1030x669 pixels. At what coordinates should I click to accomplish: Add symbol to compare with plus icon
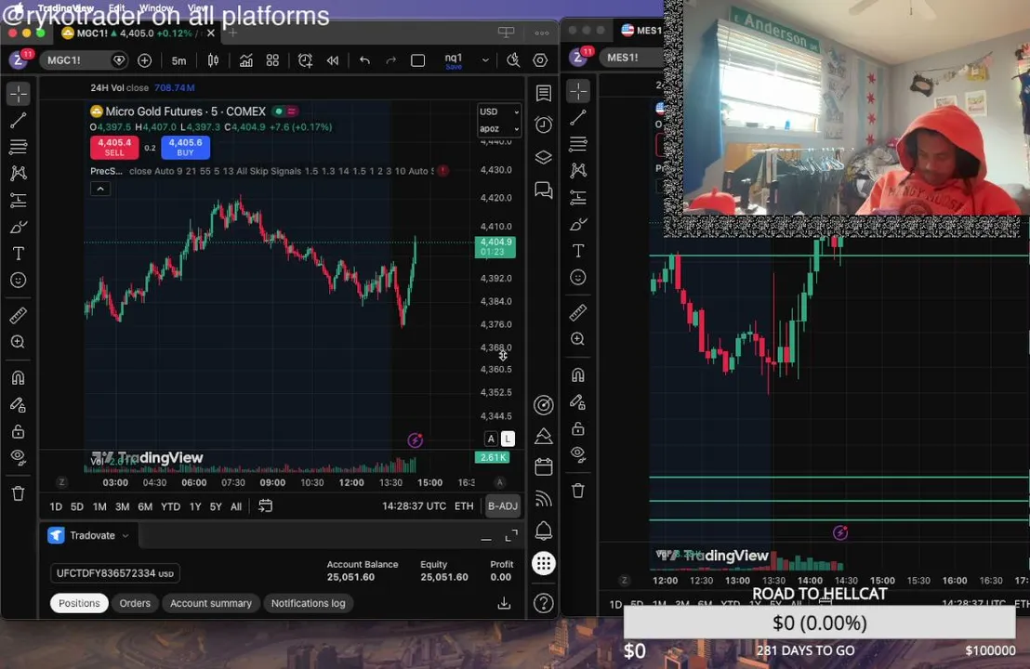pos(144,60)
